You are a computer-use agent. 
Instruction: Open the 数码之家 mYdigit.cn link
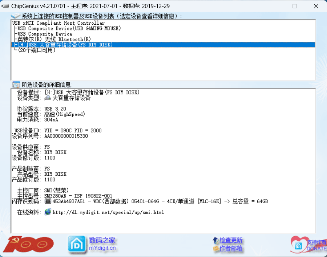[x=102, y=244]
